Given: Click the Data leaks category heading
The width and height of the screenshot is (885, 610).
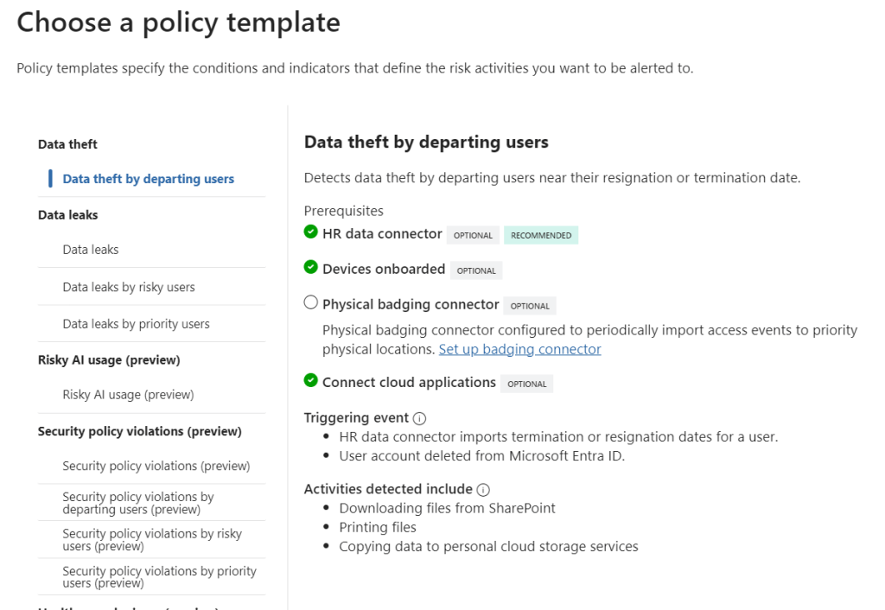Looking at the screenshot, I should pos(68,214).
